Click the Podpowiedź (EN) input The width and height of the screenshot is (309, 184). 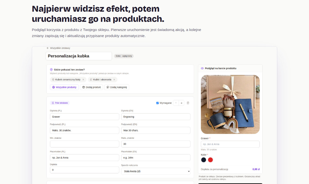coord(156,130)
